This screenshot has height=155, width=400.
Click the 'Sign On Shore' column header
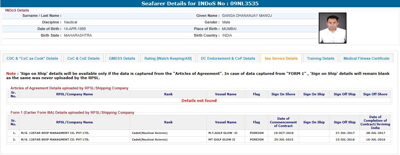pos(283,94)
